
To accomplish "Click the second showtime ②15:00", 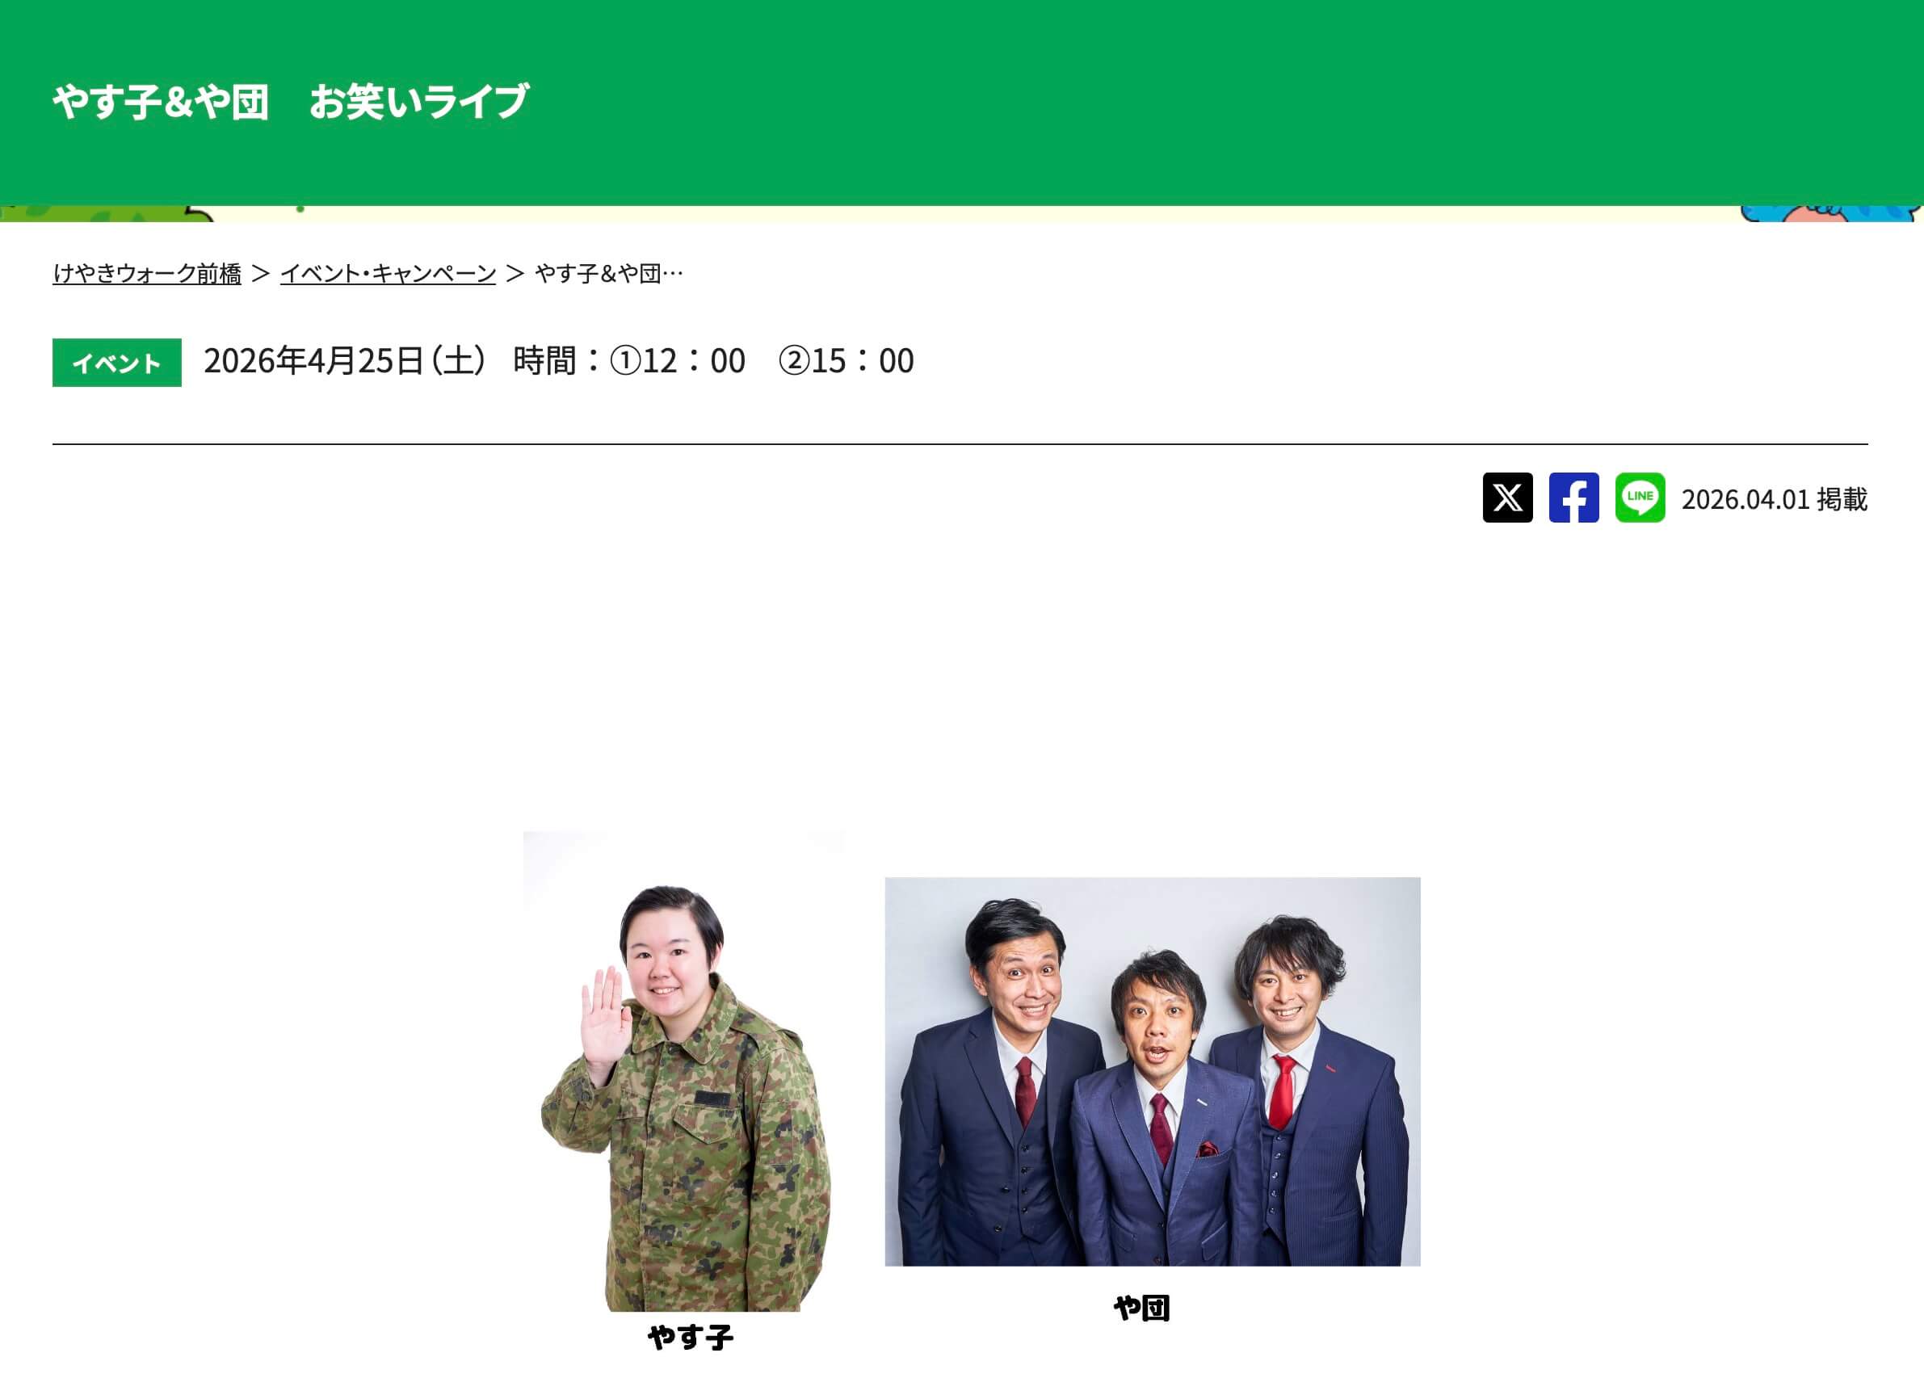I will coord(846,361).
